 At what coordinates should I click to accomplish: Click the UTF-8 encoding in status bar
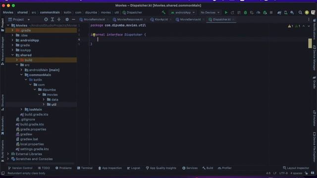point(283,173)
